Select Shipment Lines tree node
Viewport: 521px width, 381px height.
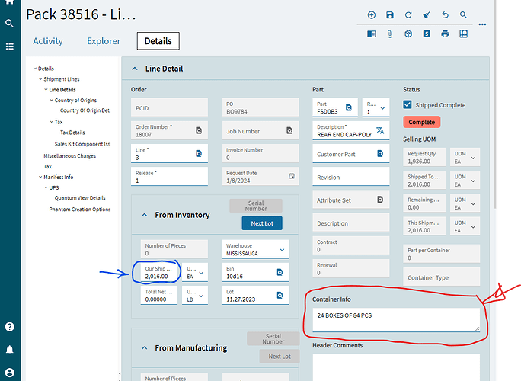click(x=62, y=79)
